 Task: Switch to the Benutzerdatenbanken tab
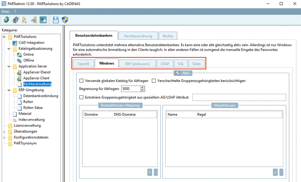click(94, 35)
